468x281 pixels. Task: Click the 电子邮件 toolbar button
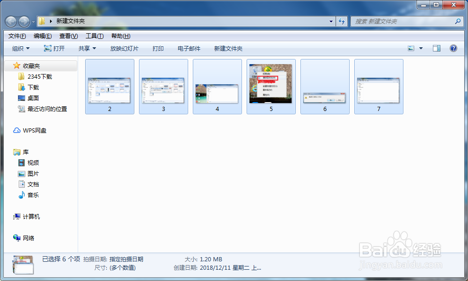coord(189,48)
